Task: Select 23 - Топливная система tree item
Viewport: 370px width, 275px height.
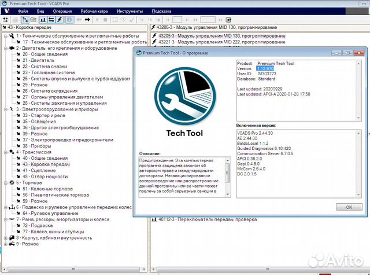Action: [x=49, y=73]
